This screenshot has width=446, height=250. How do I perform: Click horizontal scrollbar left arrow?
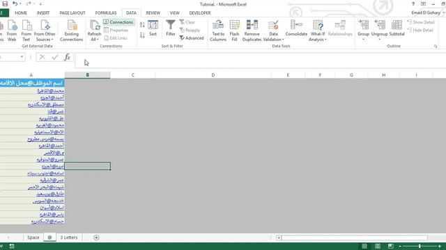coord(279,237)
